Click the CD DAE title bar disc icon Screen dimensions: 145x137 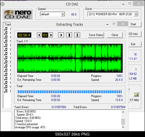pyautogui.click(x=3, y=4)
